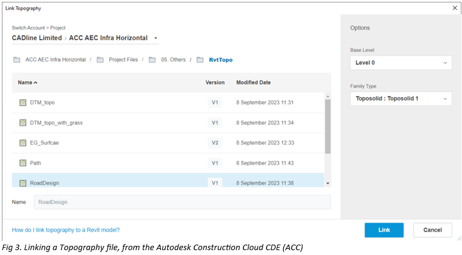Click folder icon beside ACC AEC Infra Horizontal breadcrumb
Screen dimensions: 462x255
point(17,60)
